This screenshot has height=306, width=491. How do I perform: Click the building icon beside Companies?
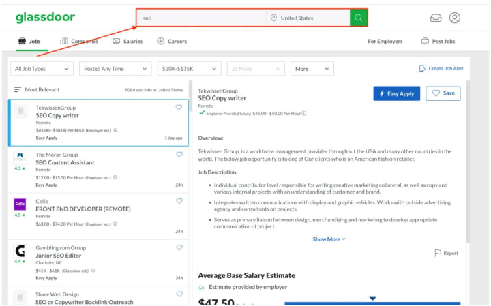64,41
